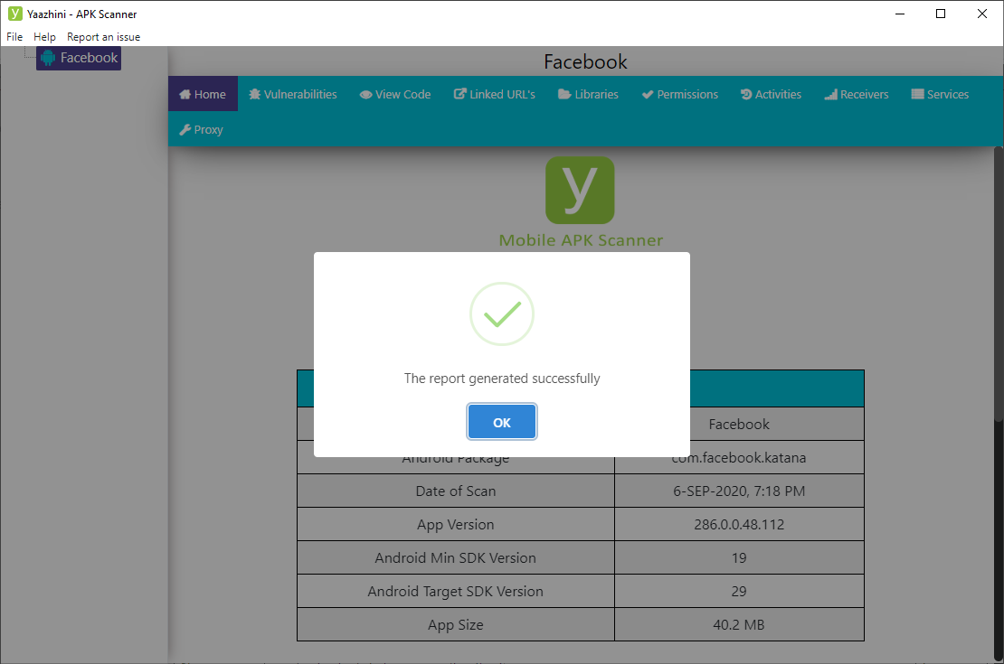
Task: Select the Facebook tree item in the sidebar
Action: coord(79,58)
